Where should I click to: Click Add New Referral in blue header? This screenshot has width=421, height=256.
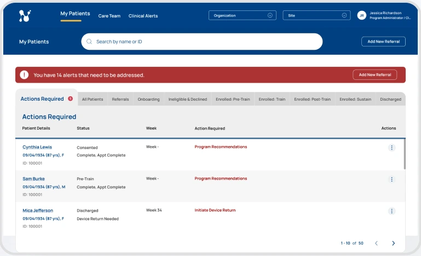coord(383,42)
